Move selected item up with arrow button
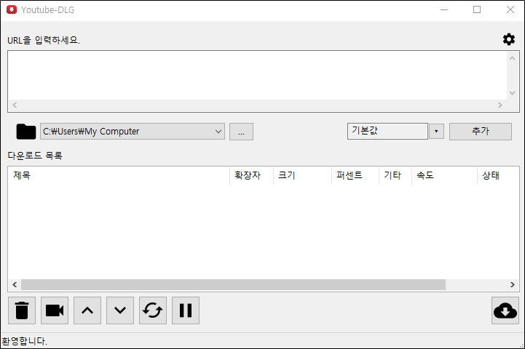The width and height of the screenshot is (525, 349). [x=87, y=310]
